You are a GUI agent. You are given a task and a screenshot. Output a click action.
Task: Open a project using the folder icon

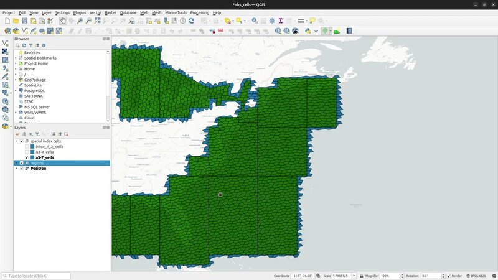tap(16, 21)
